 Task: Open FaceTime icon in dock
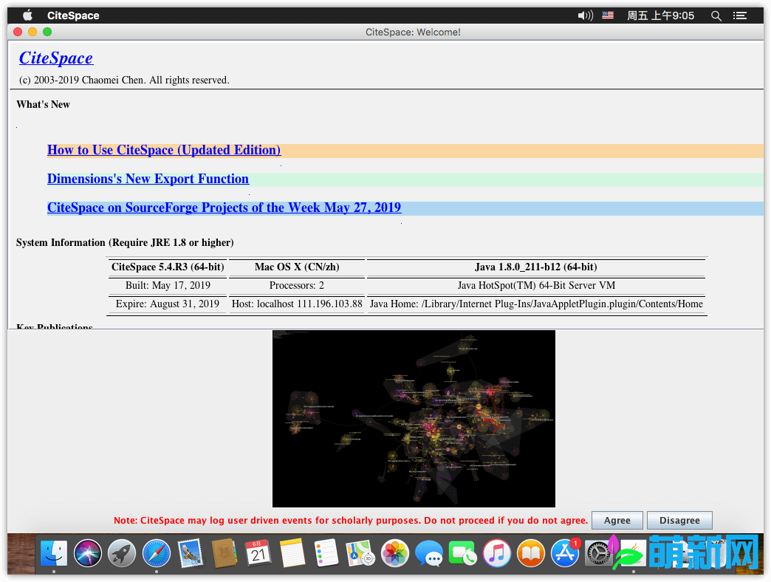[x=463, y=553]
